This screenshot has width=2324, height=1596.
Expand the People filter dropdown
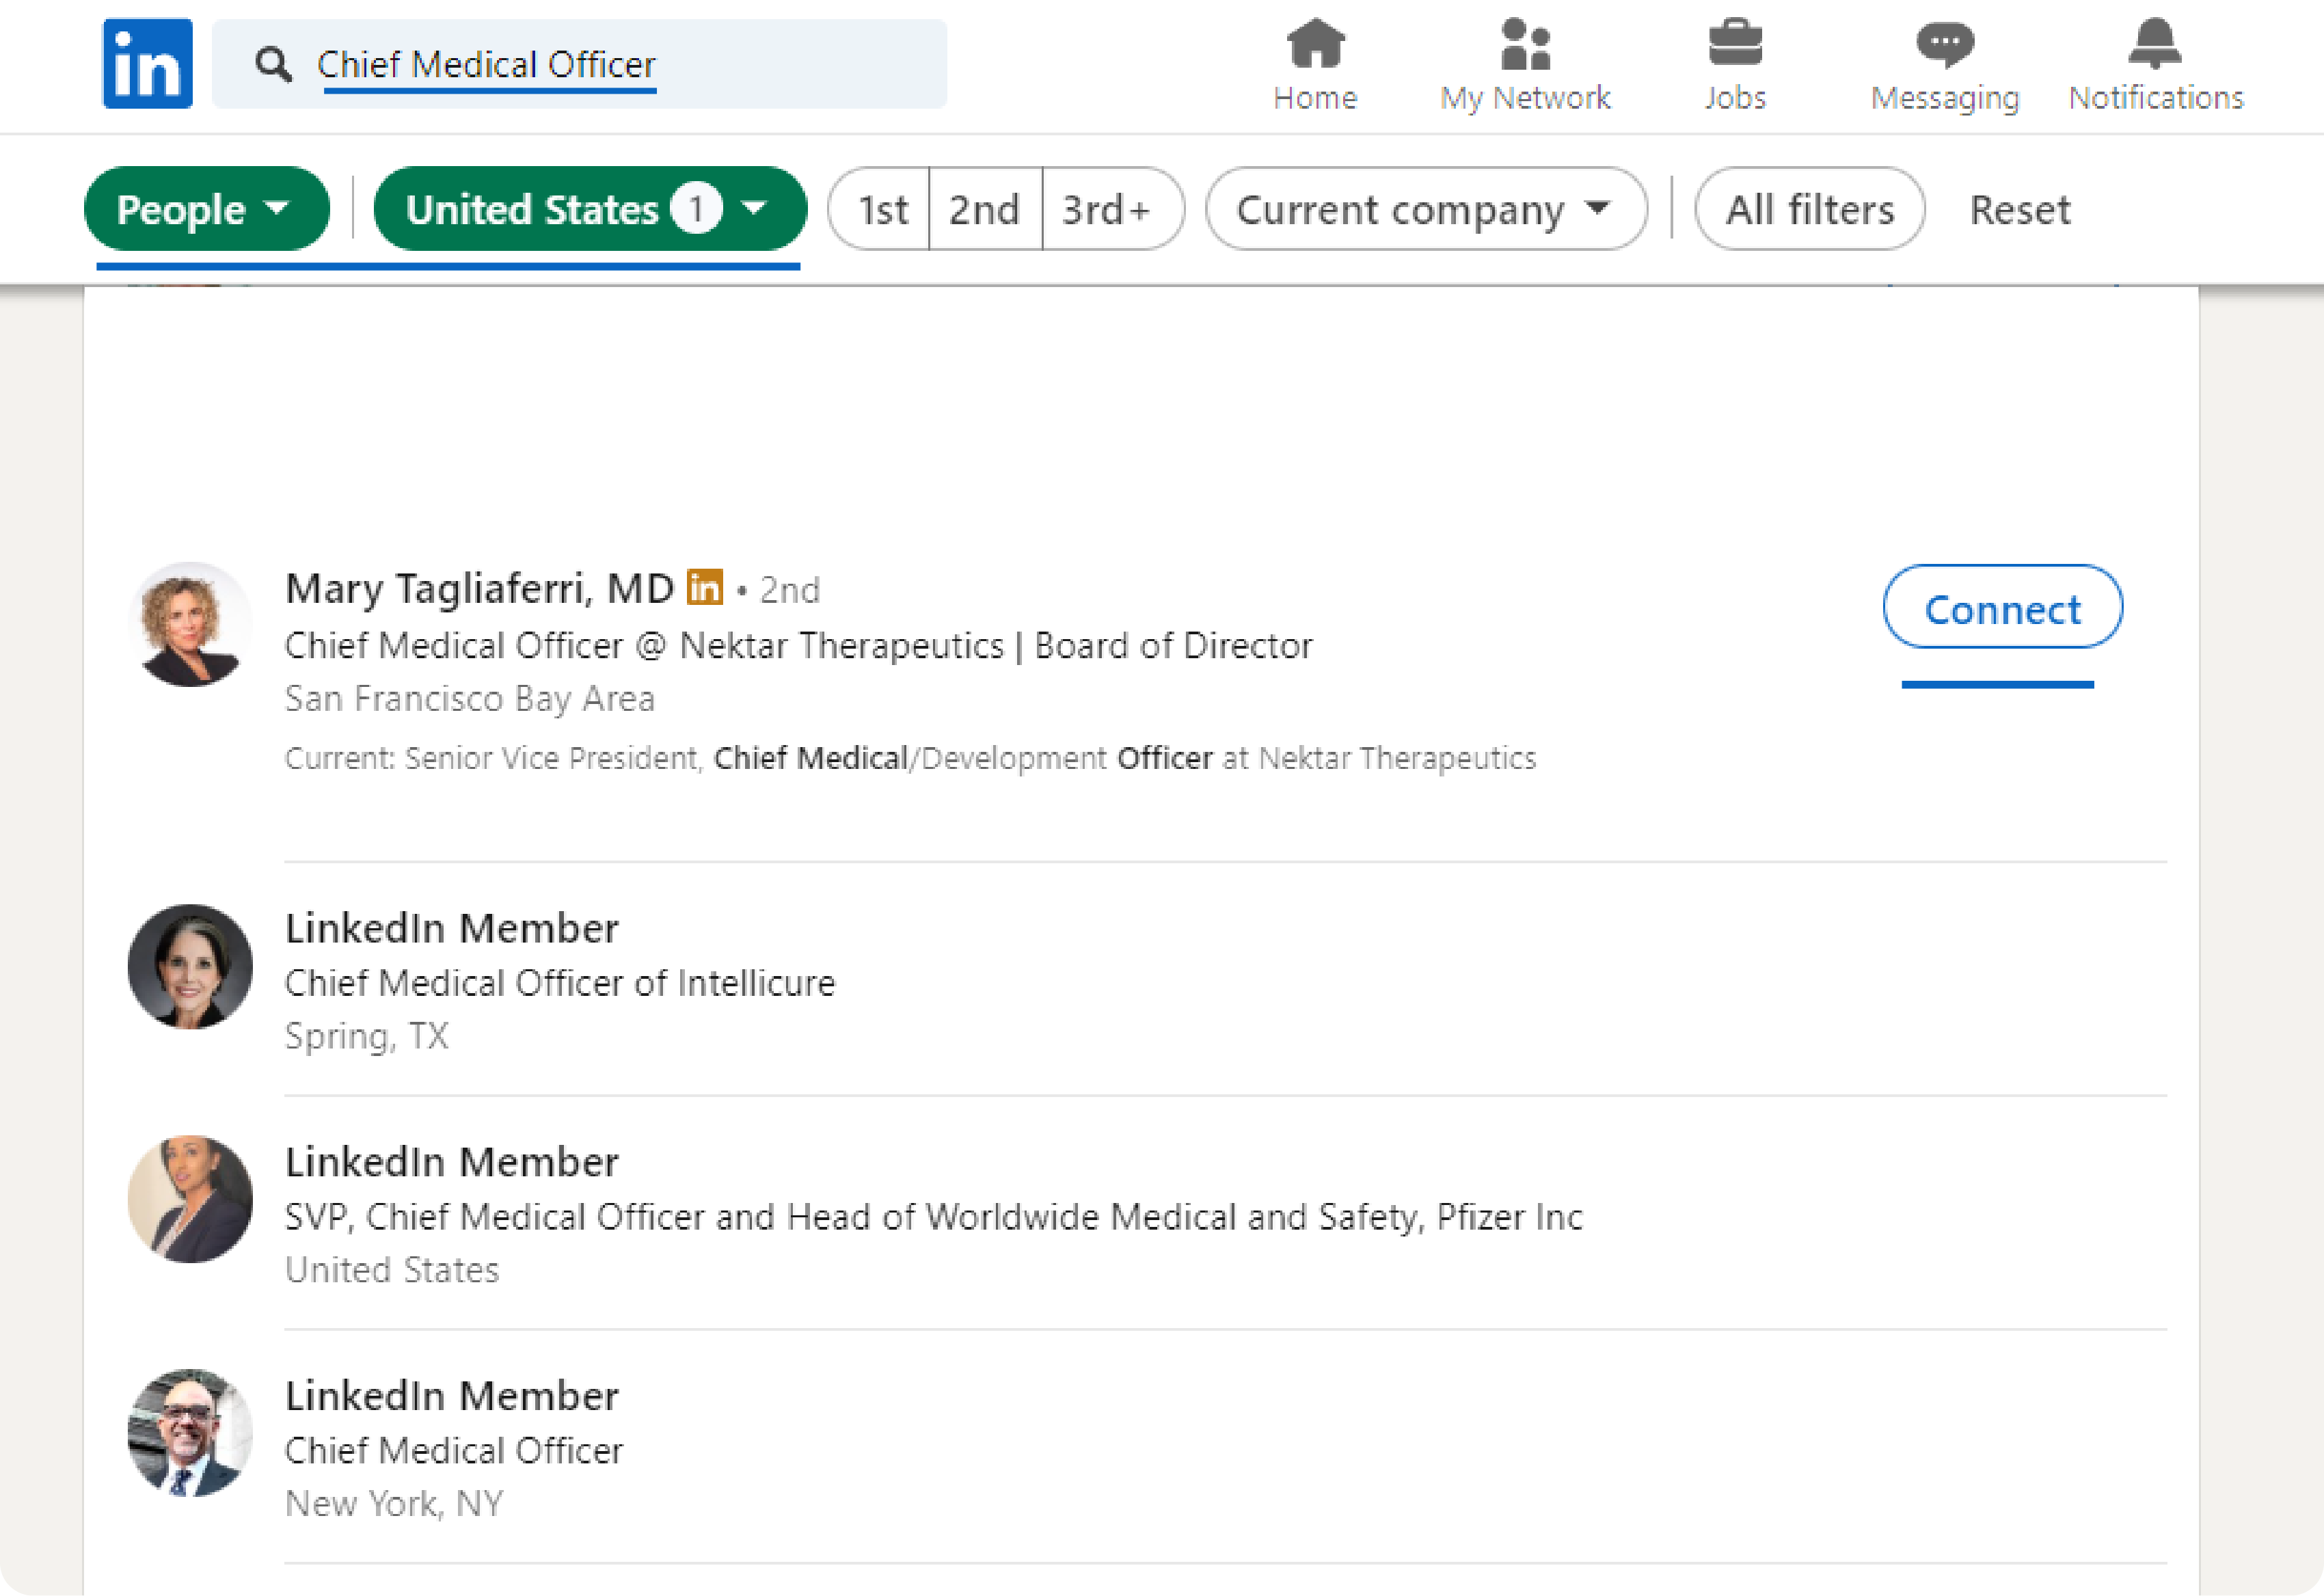click(x=207, y=209)
